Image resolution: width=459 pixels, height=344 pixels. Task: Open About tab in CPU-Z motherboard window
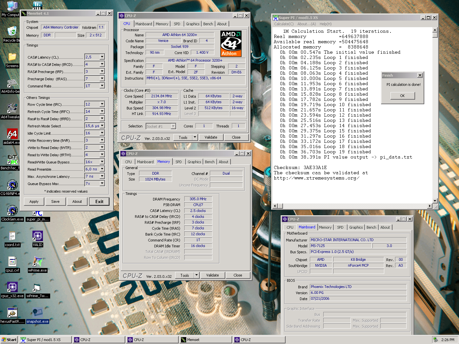tap(385, 227)
